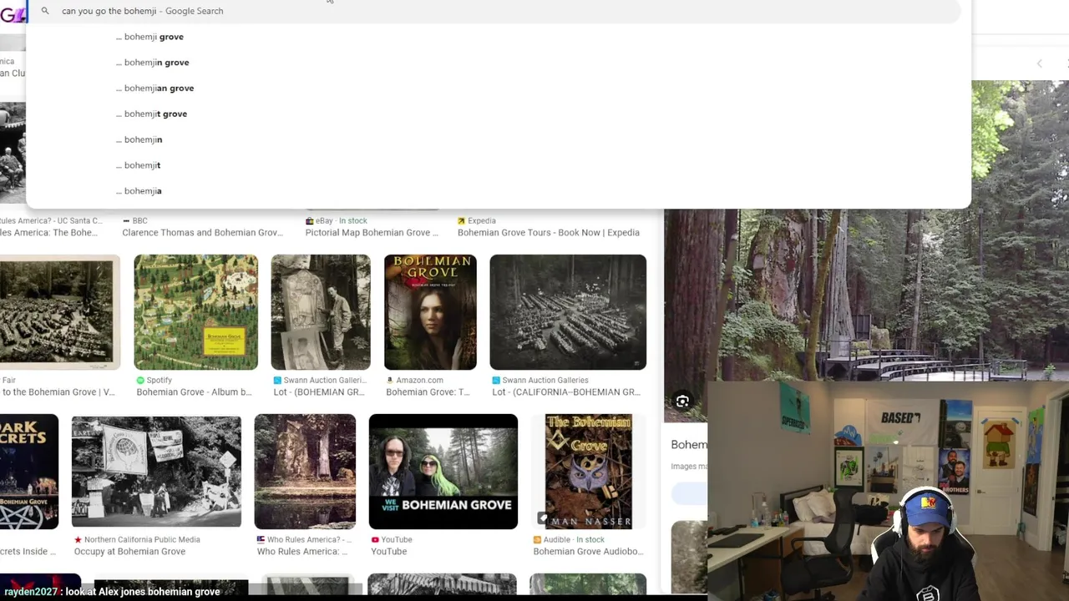Screen dimensions: 1069x601
Task: Open the Occupy at Bohemian Grove protest photo
Action: (x=156, y=472)
